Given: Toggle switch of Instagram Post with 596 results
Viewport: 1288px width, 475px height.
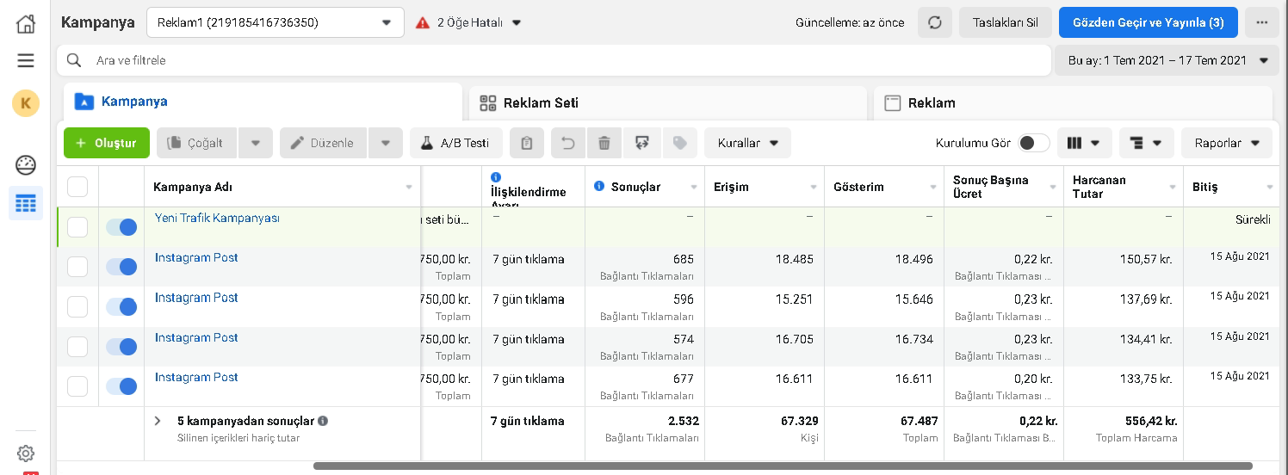Looking at the screenshot, I should 121,306.
